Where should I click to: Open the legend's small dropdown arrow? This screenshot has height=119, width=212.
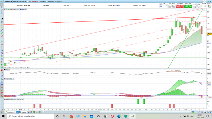7,9
